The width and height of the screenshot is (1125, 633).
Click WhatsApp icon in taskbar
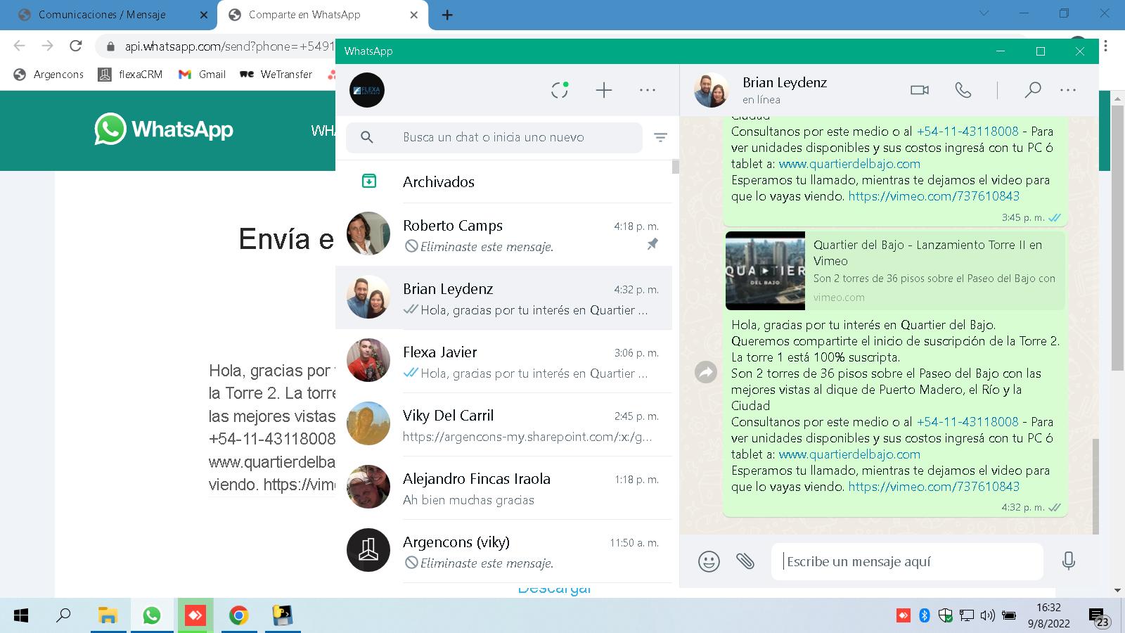point(151,616)
